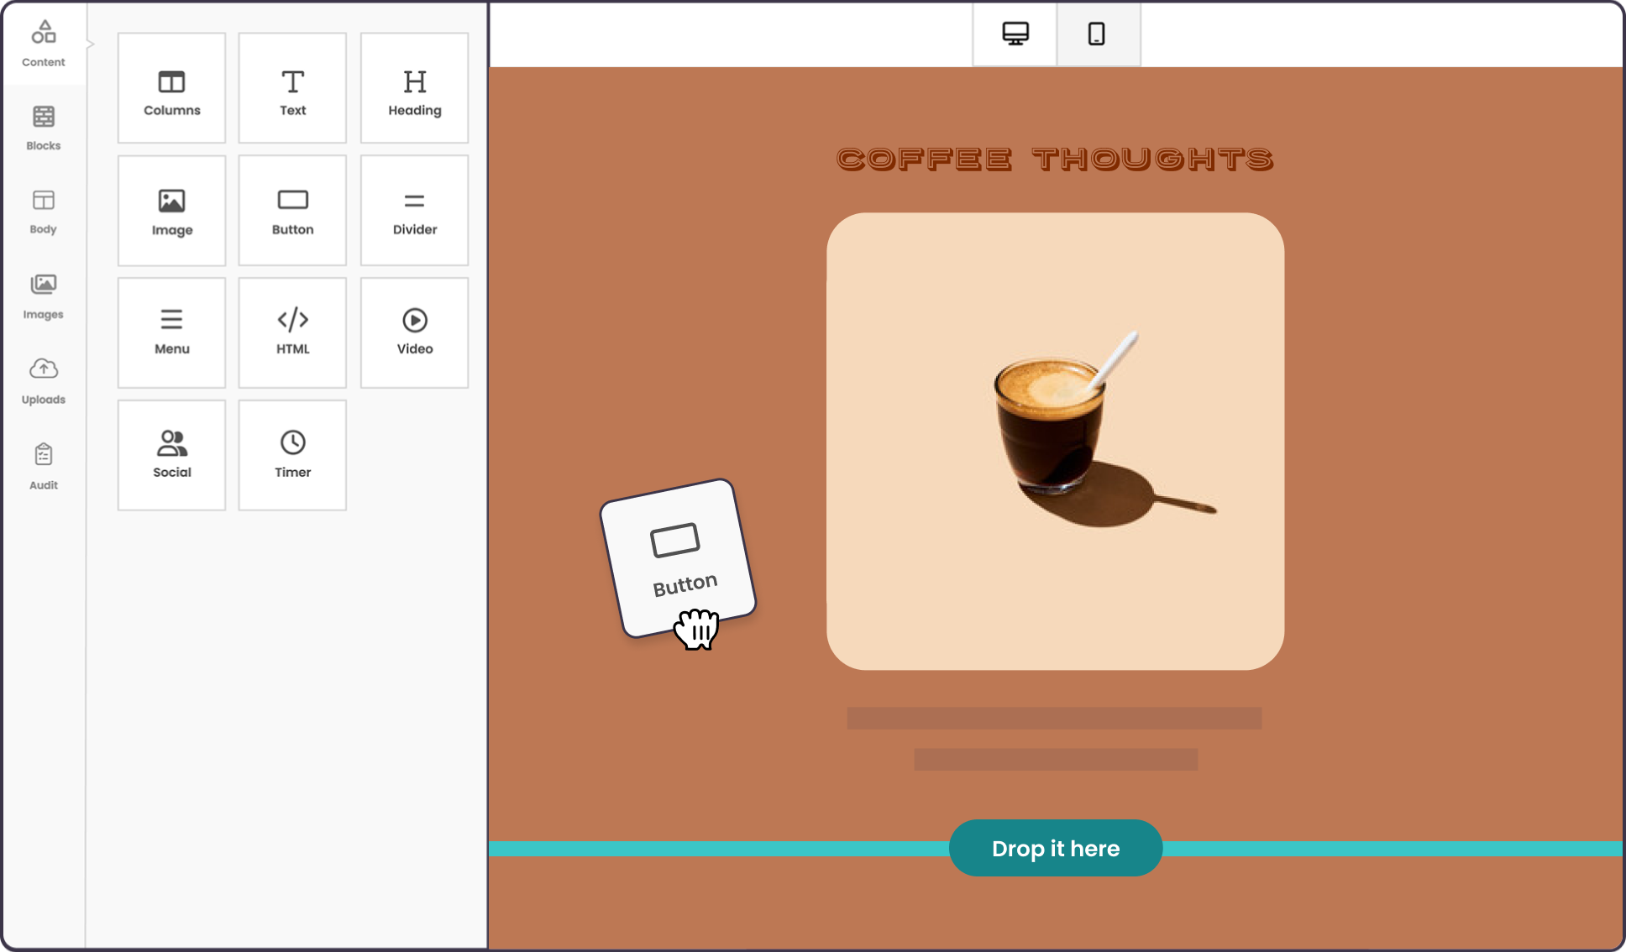Select the lower shorter text placeholder bar
1626x952 pixels.
pos(1056,759)
